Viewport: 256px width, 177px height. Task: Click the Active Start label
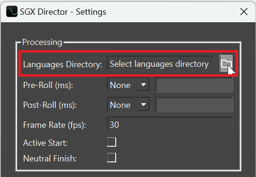45,143
